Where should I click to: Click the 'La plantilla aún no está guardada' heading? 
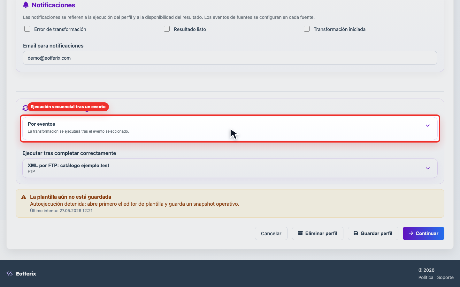point(71,197)
